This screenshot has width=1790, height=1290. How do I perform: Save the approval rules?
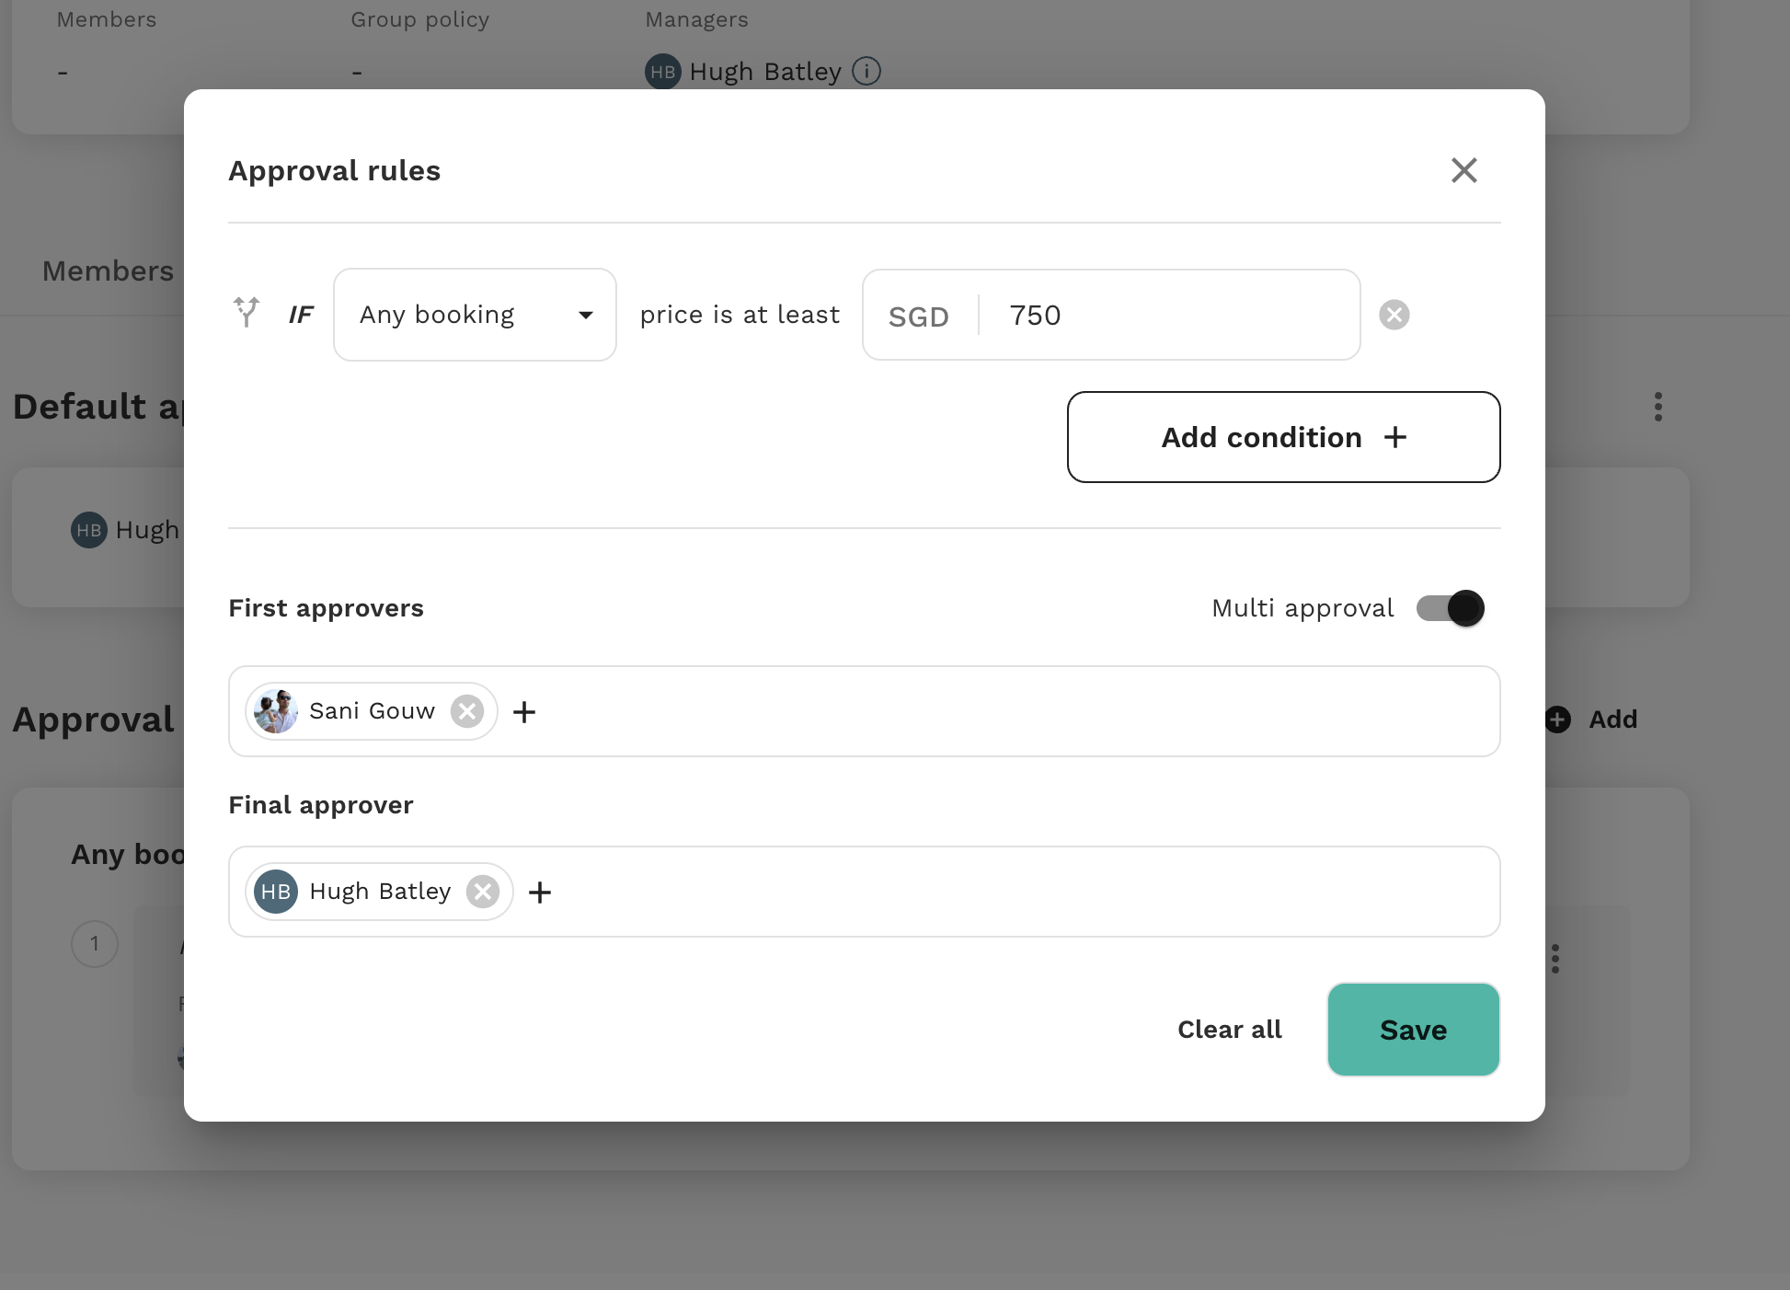1413,1030
